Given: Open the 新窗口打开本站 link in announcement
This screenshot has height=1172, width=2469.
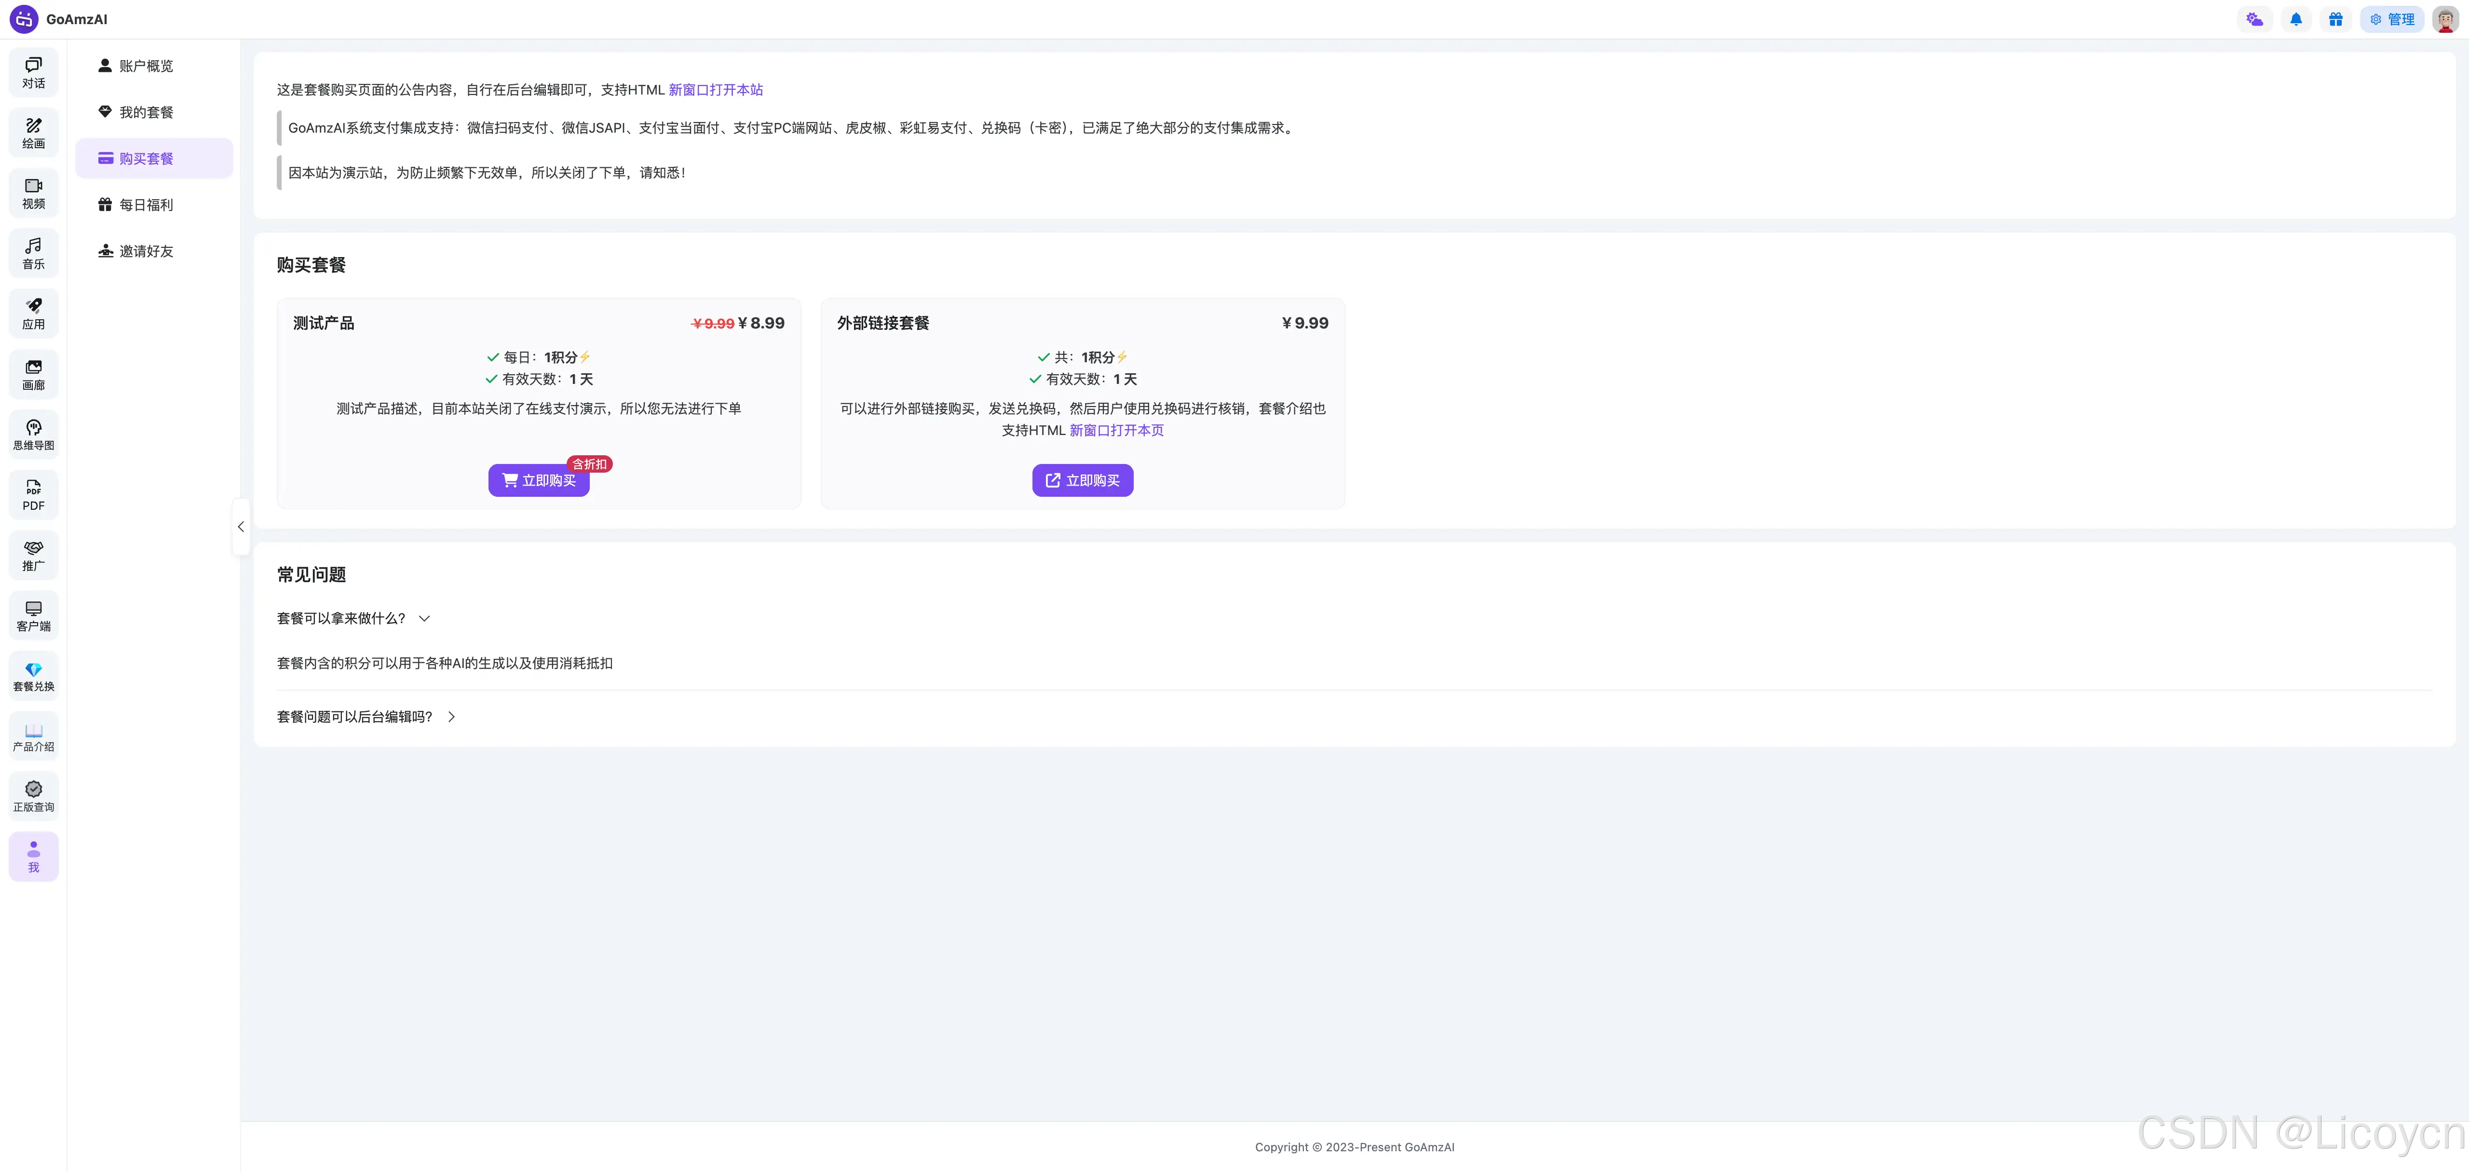Looking at the screenshot, I should pos(715,90).
